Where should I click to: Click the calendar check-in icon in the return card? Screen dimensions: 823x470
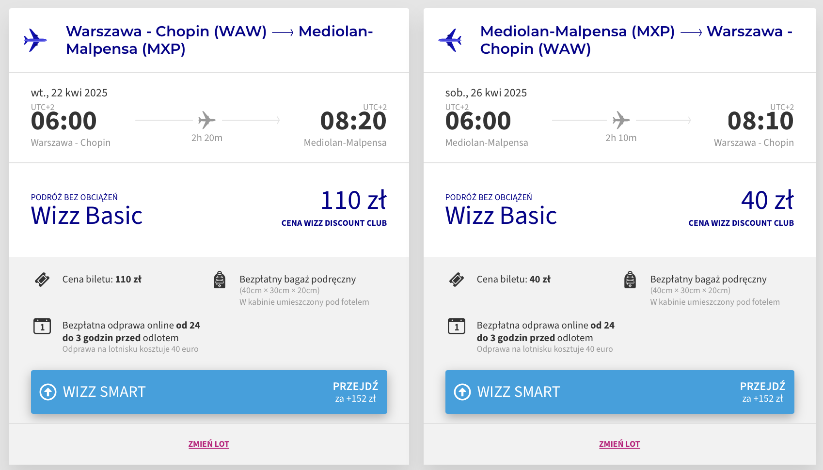tap(457, 326)
